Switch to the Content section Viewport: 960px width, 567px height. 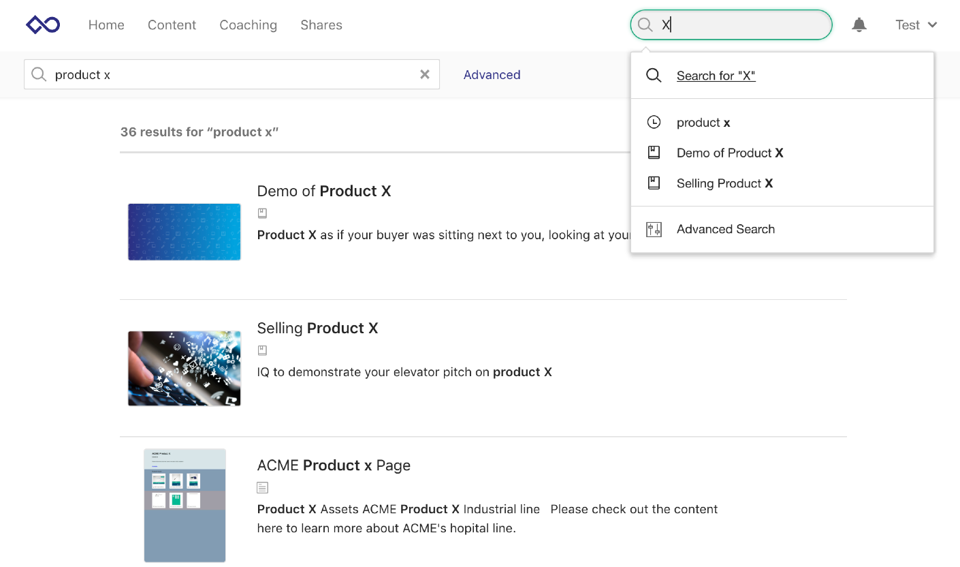click(x=172, y=25)
